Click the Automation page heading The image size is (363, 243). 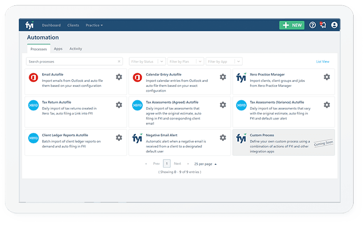[43, 38]
